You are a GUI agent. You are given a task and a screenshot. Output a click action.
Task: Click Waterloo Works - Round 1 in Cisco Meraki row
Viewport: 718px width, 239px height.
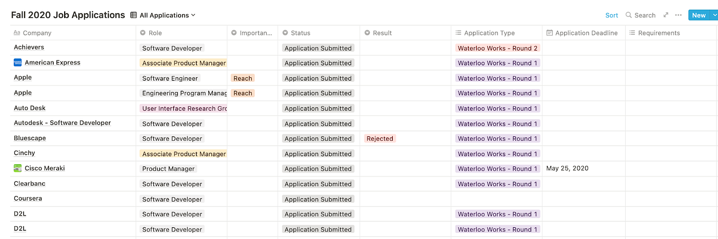tap(497, 169)
